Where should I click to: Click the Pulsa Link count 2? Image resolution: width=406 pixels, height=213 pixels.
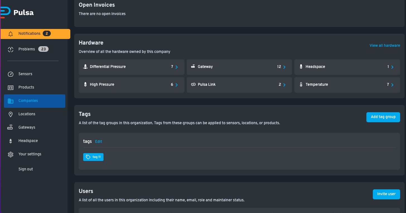pos(280,84)
